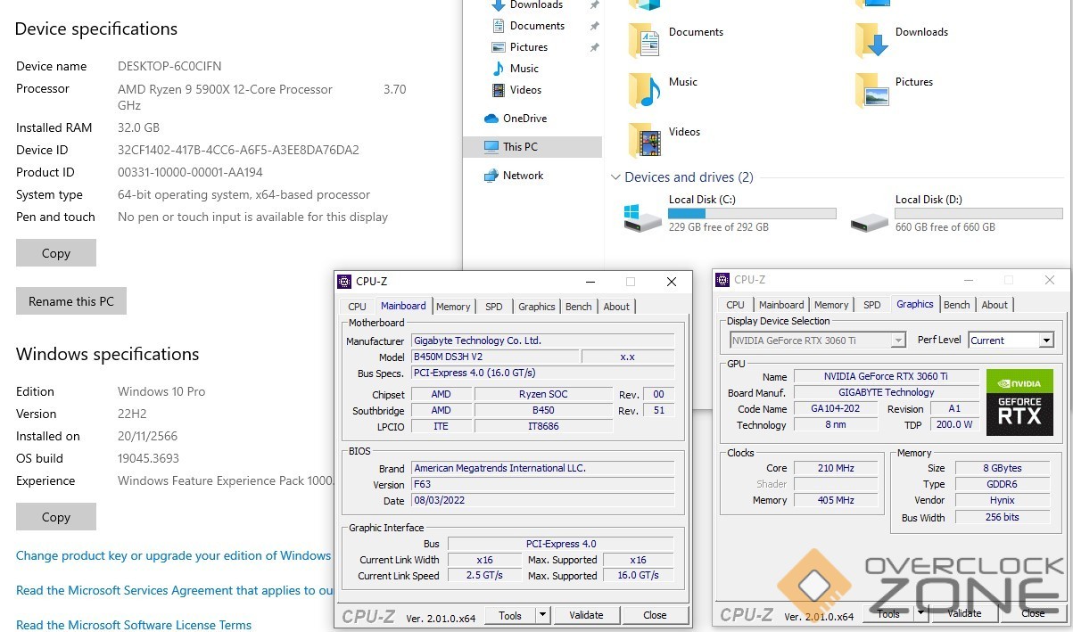Select This PC in the navigation pane
1073x632 pixels.
pyautogui.click(x=532, y=147)
